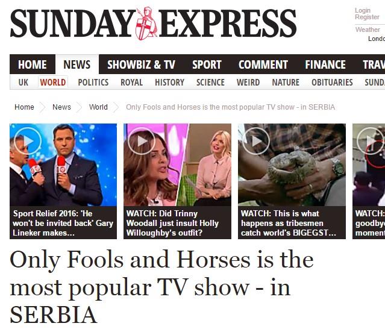This screenshot has width=385, height=335.
Task: Open the Holly Willoughby outfit story headline
Action: point(172,223)
